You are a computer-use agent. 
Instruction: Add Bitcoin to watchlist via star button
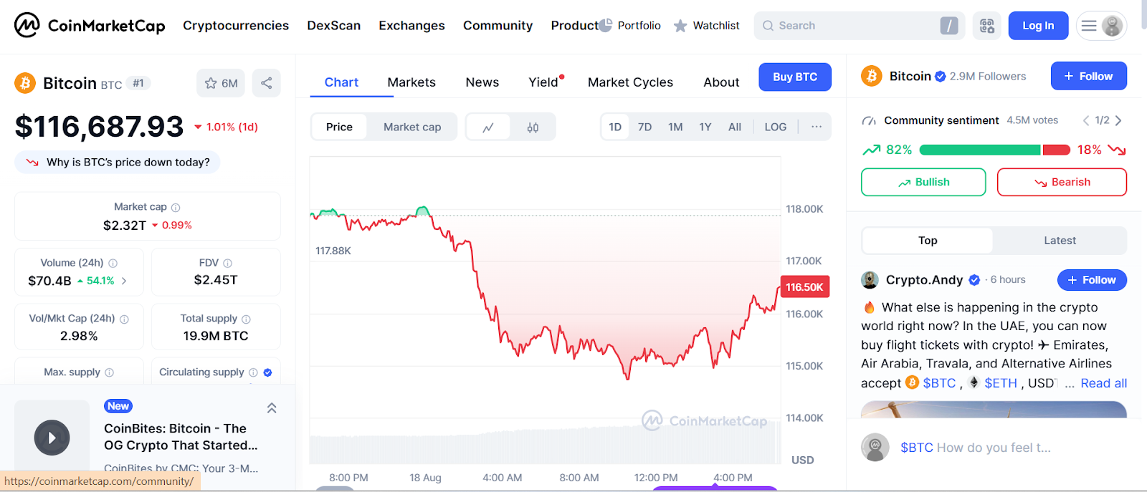(221, 83)
